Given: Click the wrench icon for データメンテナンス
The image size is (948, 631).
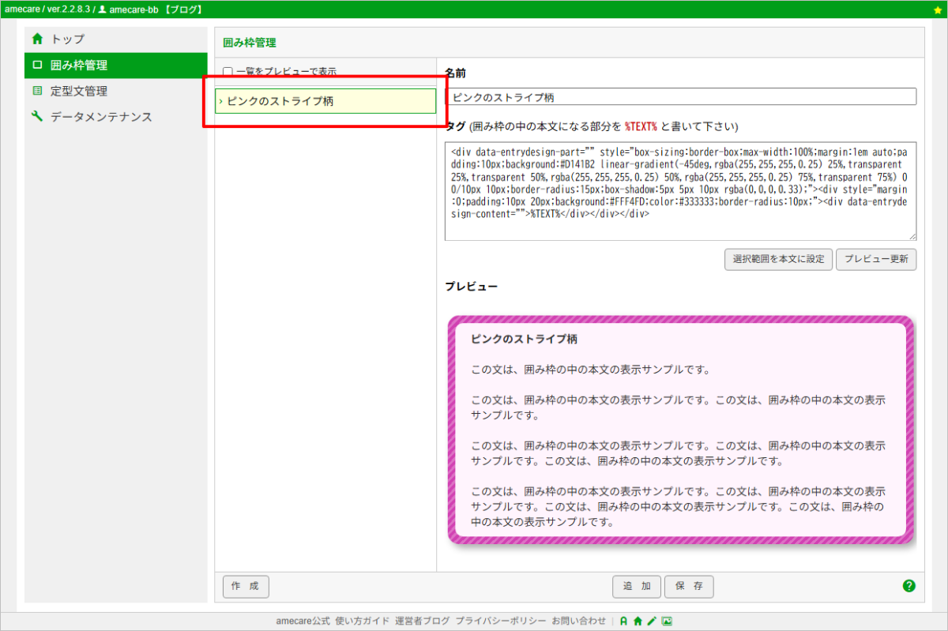Looking at the screenshot, I should pyautogui.click(x=37, y=117).
